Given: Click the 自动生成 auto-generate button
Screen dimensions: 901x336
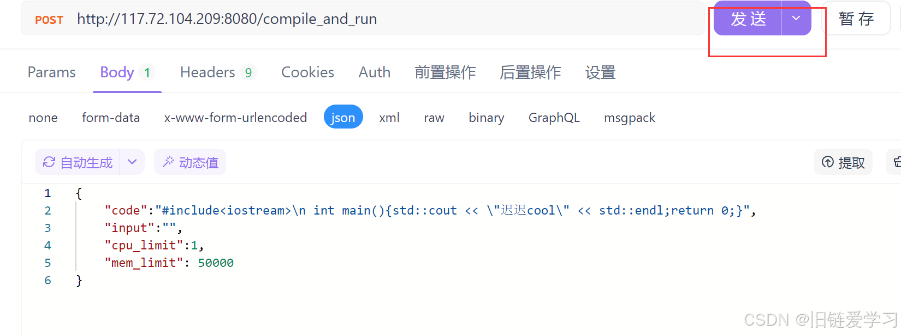Looking at the screenshot, I should pyautogui.click(x=78, y=162).
